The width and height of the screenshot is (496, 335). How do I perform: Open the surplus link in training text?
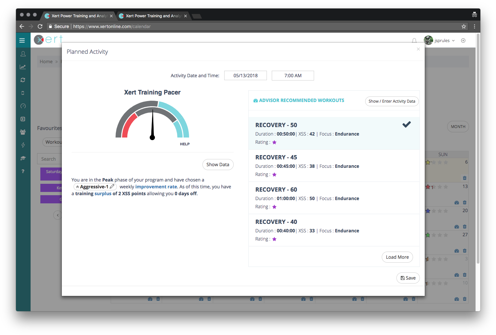(103, 194)
